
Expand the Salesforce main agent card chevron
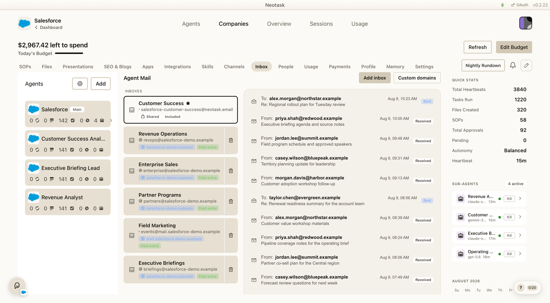[111, 120]
